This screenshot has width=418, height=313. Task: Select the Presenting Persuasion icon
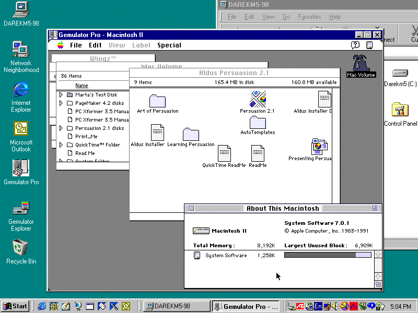point(319,147)
